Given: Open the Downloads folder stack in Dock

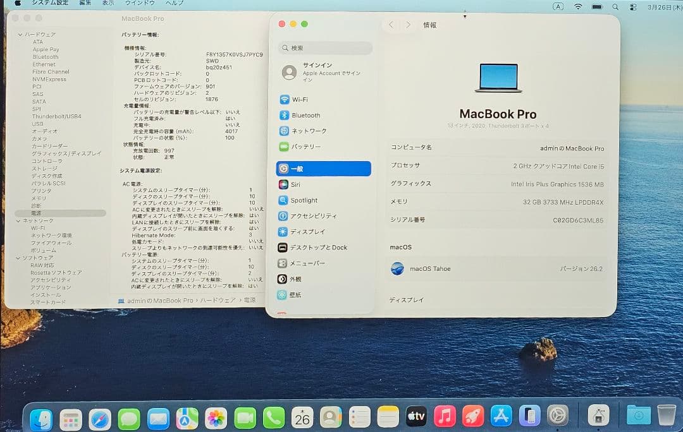Looking at the screenshot, I should 639,414.
